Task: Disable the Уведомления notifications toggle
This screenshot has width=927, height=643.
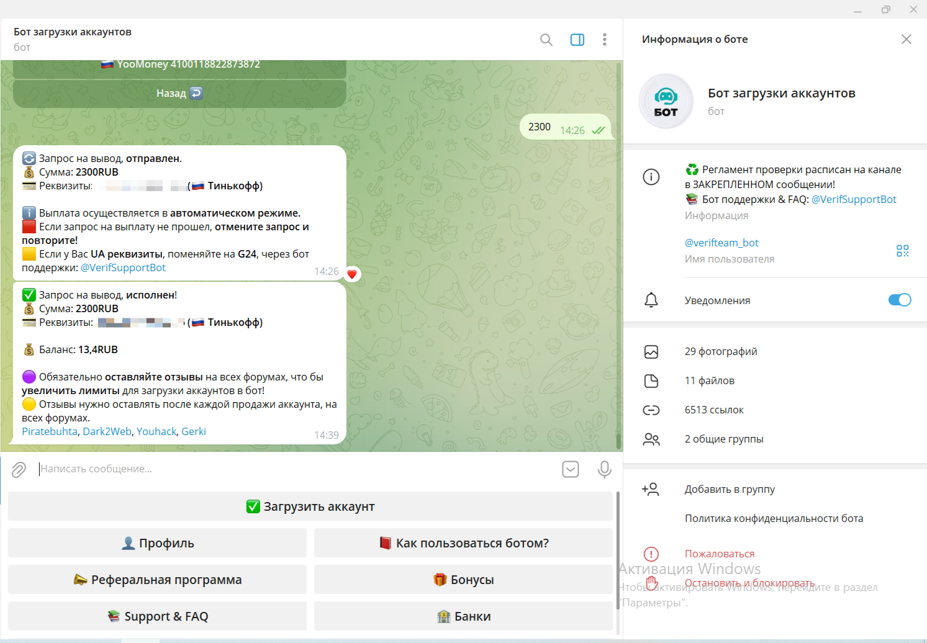Action: click(x=899, y=300)
